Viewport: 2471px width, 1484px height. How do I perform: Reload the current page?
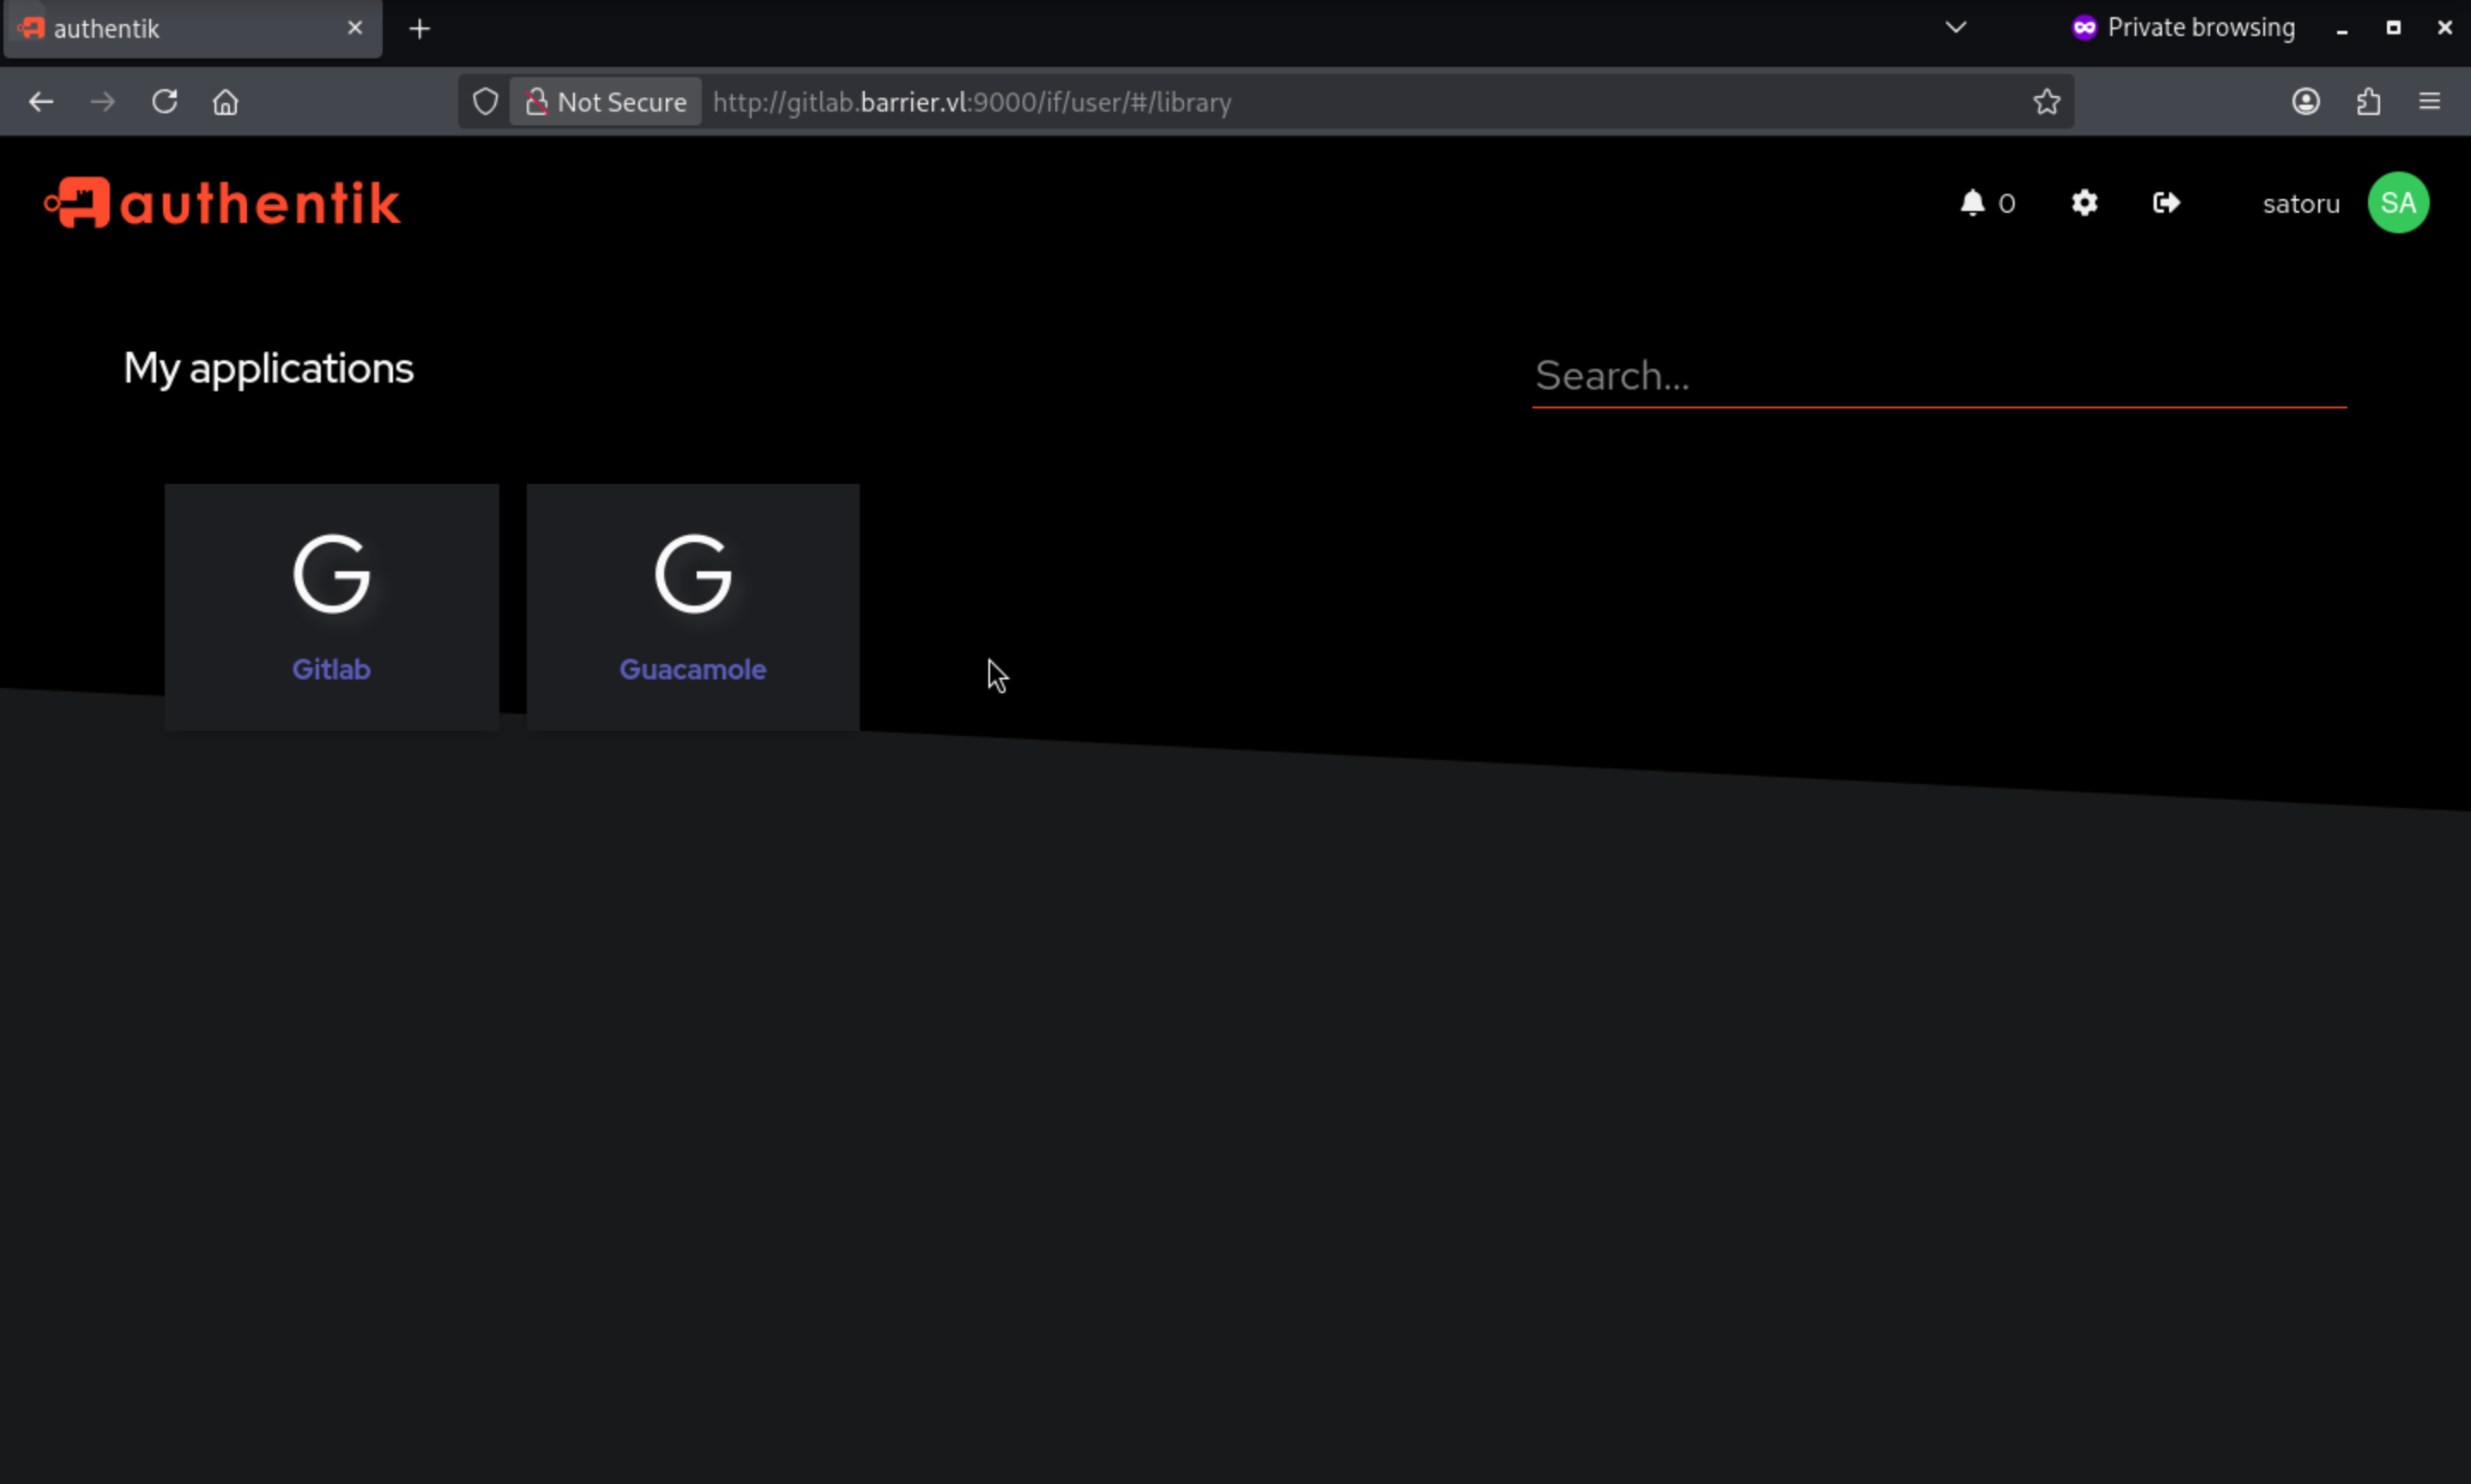(165, 102)
